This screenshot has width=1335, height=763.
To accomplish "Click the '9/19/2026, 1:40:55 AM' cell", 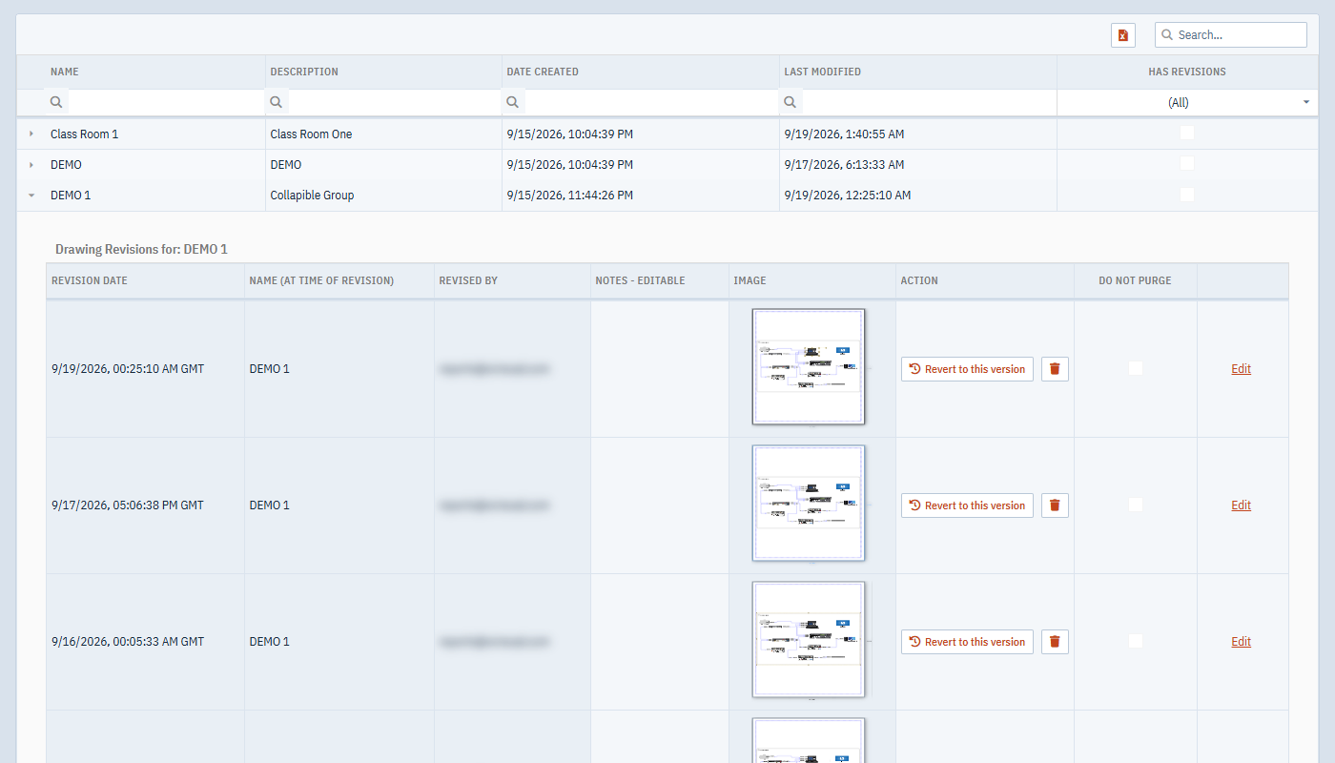I will tap(917, 134).
